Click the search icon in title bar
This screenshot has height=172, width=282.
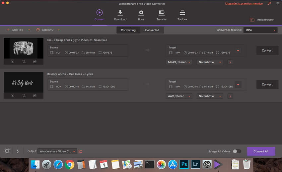[269, 3]
